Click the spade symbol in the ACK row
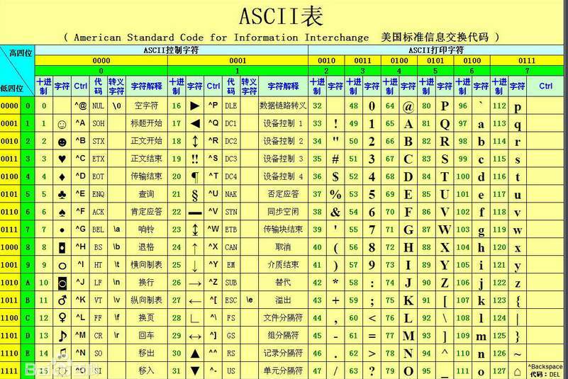The image size is (568, 379). point(62,213)
